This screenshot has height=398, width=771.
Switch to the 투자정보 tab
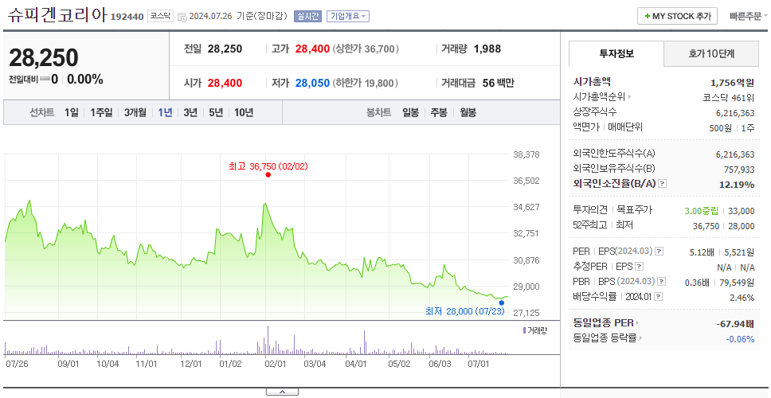pyautogui.click(x=616, y=54)
